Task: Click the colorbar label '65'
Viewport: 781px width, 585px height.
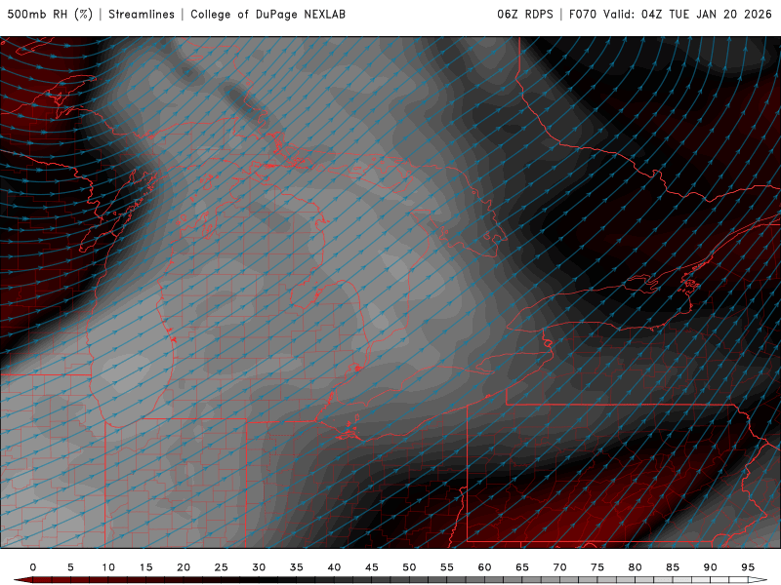Action: pyautogui.click(x=522, y=567)
